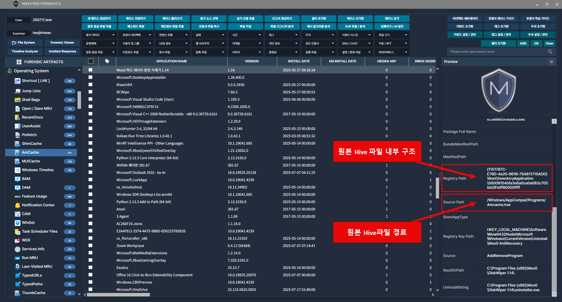Tick the checkbox beside BCWipe
The image size is (562, 302).
point(90,92)
